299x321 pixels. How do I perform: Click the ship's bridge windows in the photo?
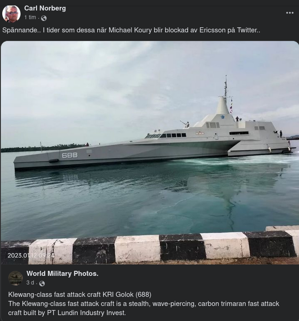click(x=173, y=135)
